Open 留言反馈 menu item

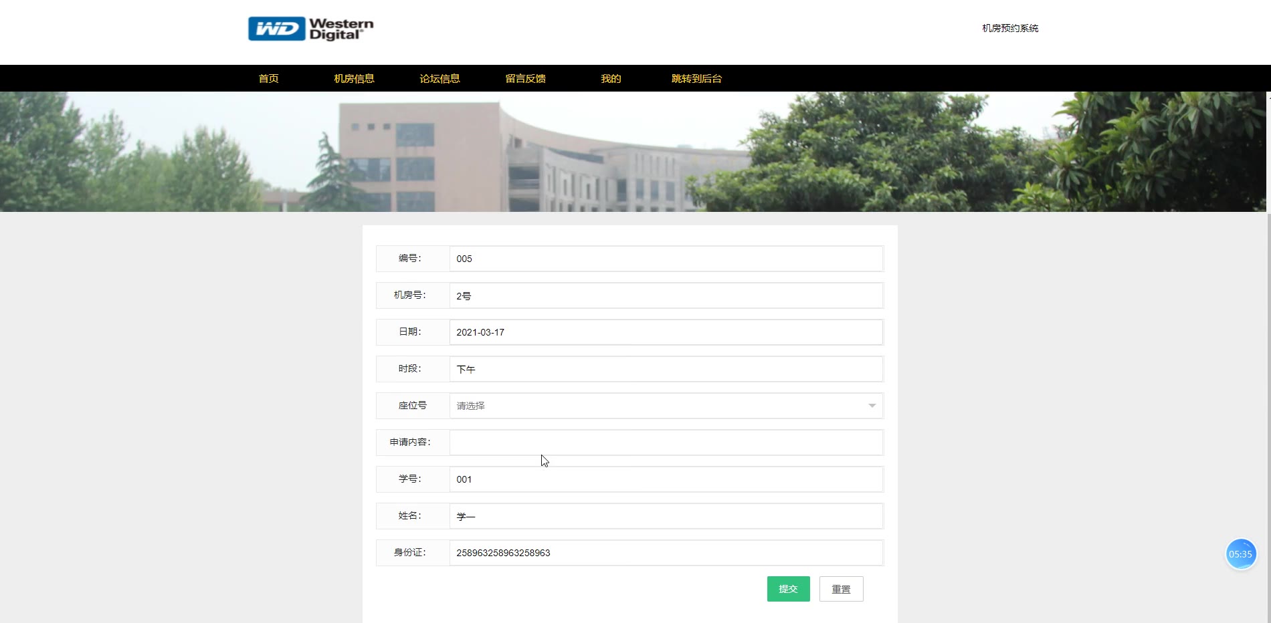point(526,78)
